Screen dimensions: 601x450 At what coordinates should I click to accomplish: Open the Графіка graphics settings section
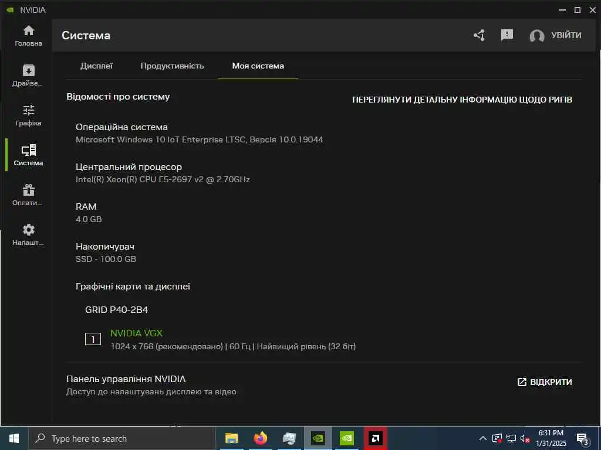point(28,115)
